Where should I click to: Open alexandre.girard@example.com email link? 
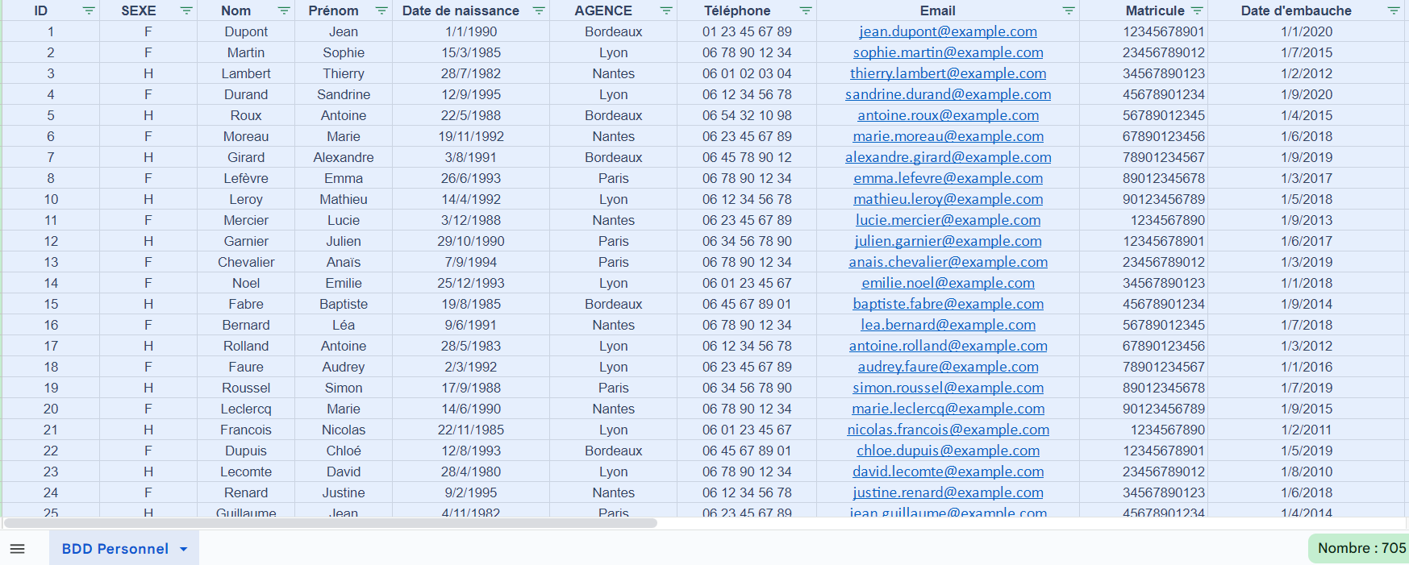coord(948,157)
